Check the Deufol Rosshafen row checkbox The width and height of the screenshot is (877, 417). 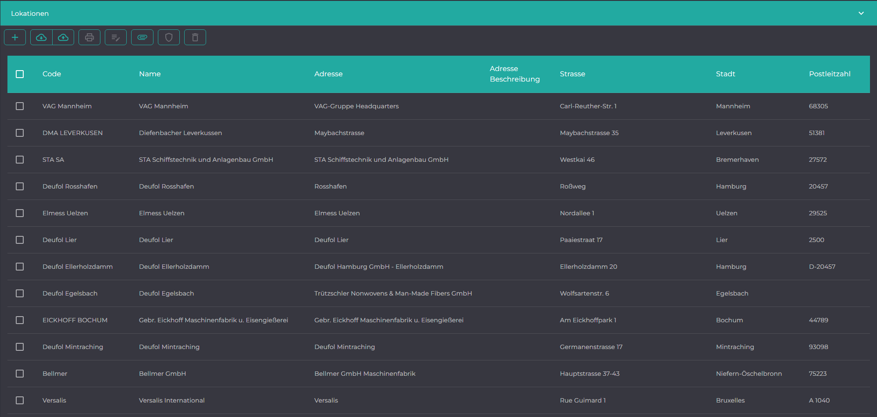pos(20,186)
